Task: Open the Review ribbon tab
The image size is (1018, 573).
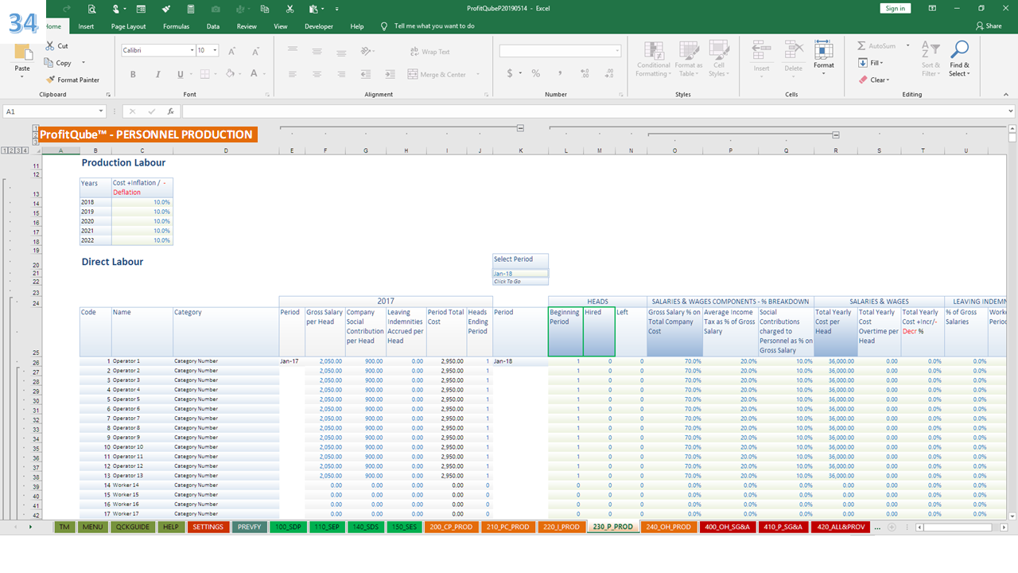Action: [247, 26]
